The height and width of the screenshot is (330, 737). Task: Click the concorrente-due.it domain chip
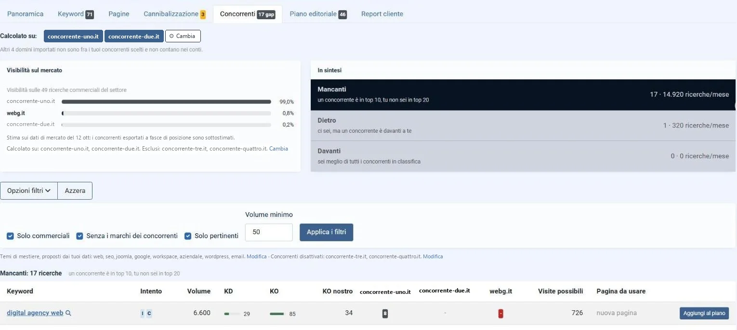[134, 36]
